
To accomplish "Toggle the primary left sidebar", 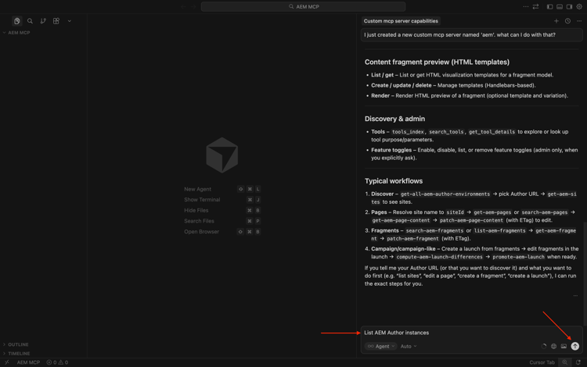I will coord(549,7).
